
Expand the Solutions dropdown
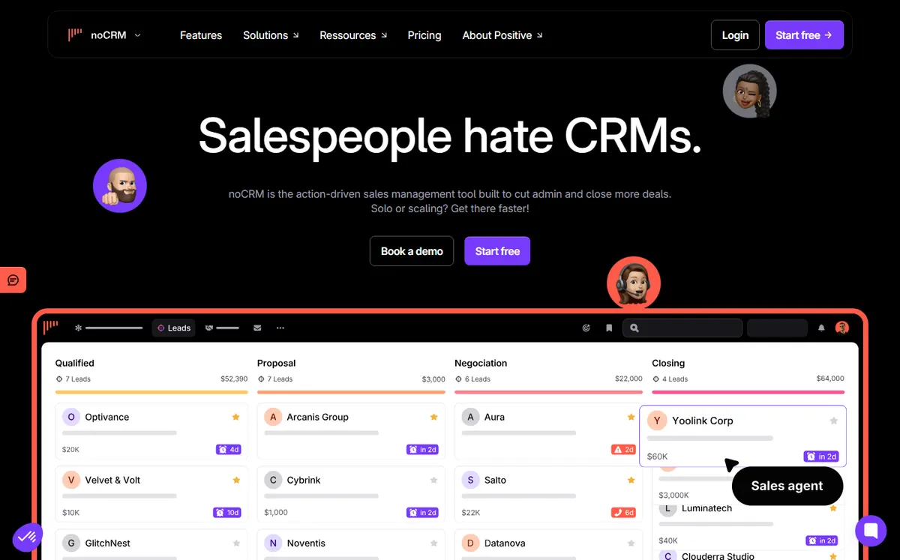pyautogui.click(x=271, y=35)
